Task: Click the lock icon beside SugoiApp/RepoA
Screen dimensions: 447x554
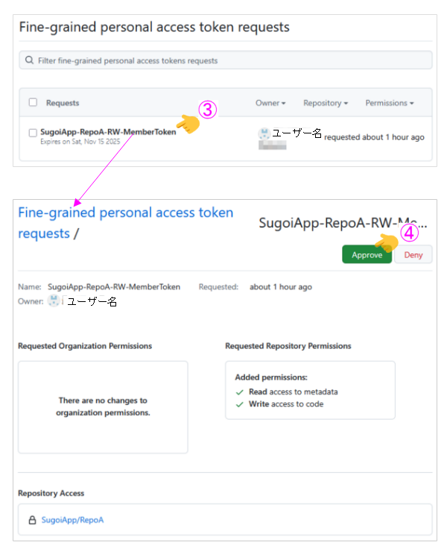Action: (x=32, y=520)
